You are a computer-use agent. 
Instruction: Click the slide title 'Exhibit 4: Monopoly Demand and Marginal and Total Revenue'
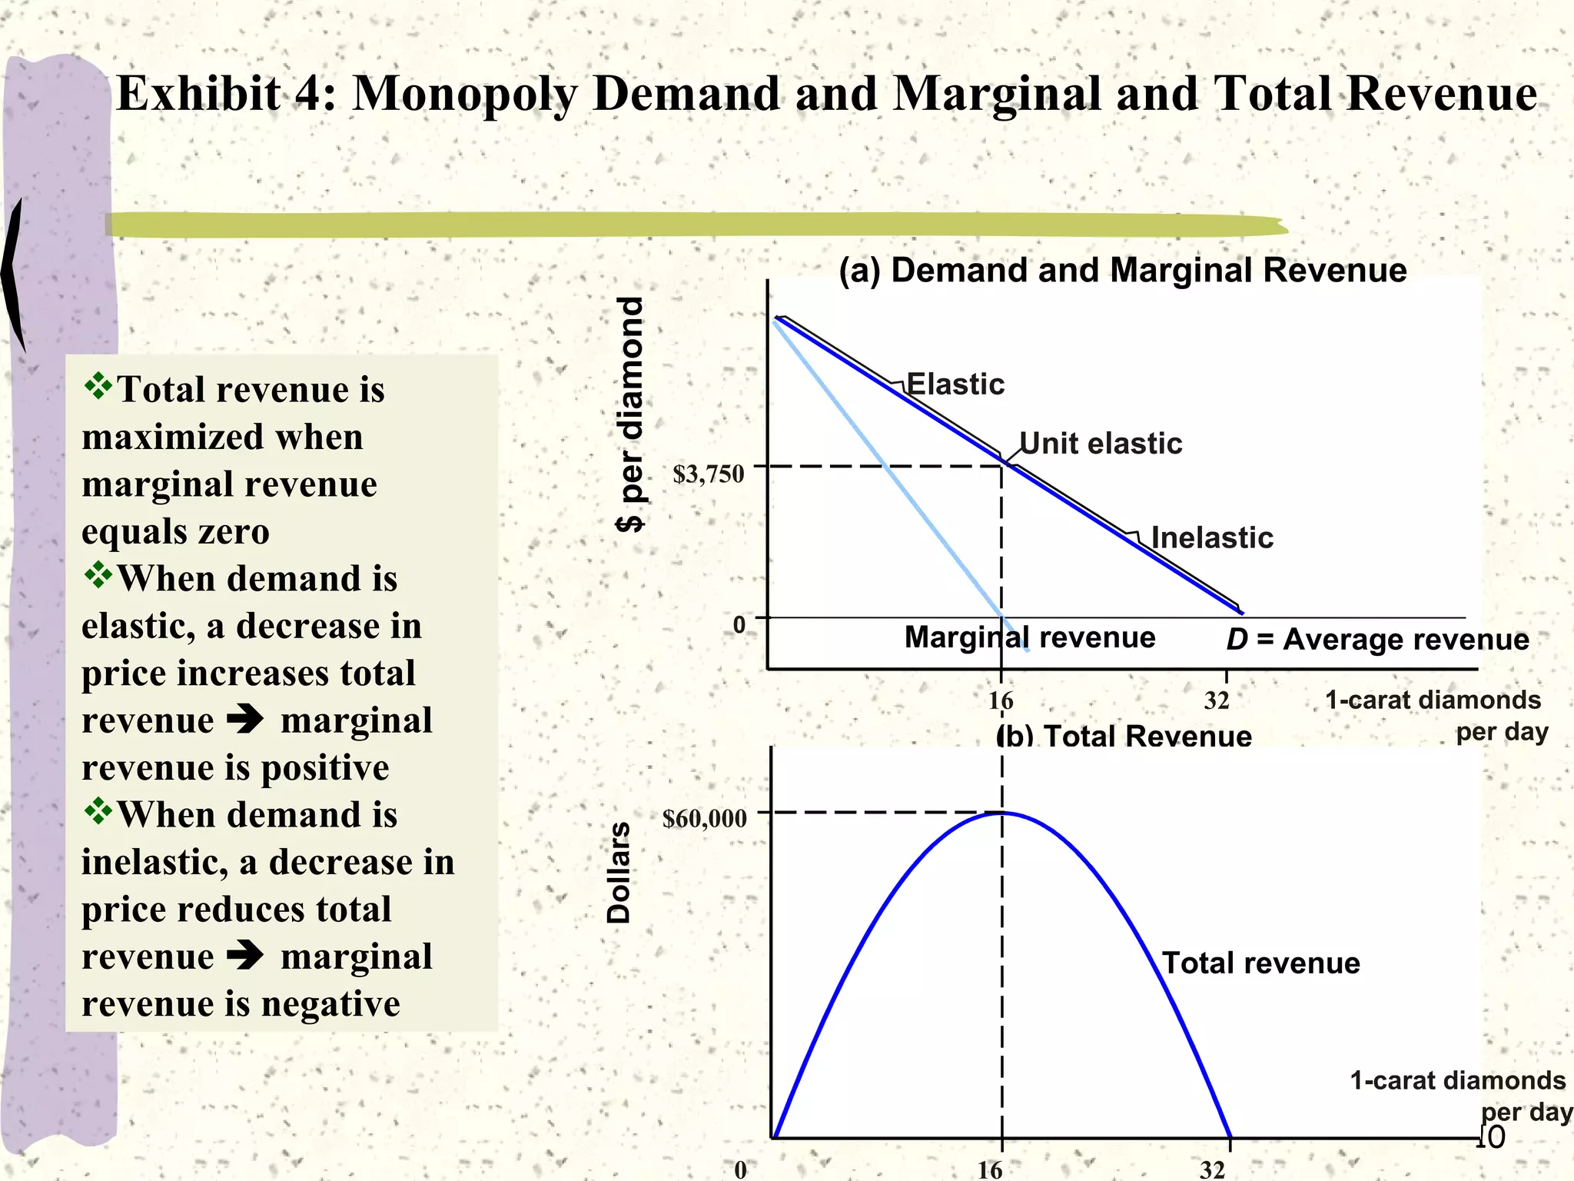point(826,94)
